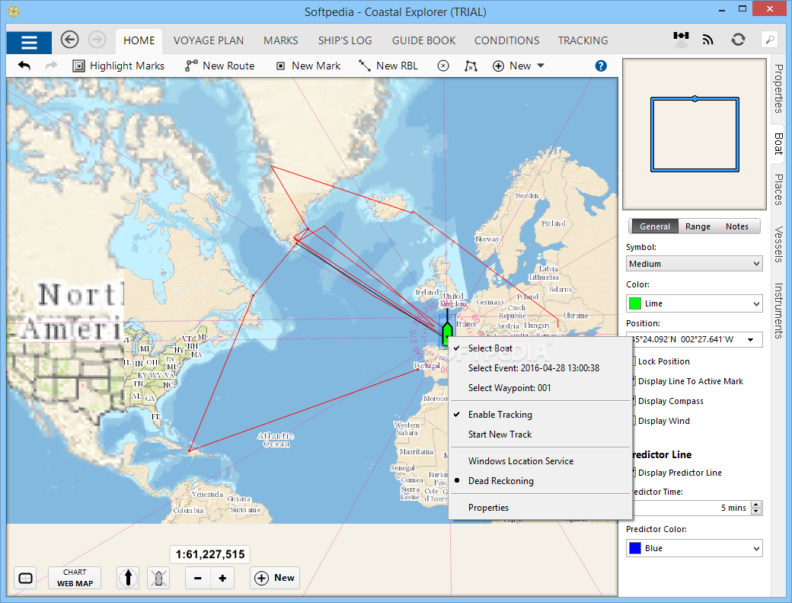
Task: Toggle the Lock Position checkbox
Action: (x=634, y=361)
